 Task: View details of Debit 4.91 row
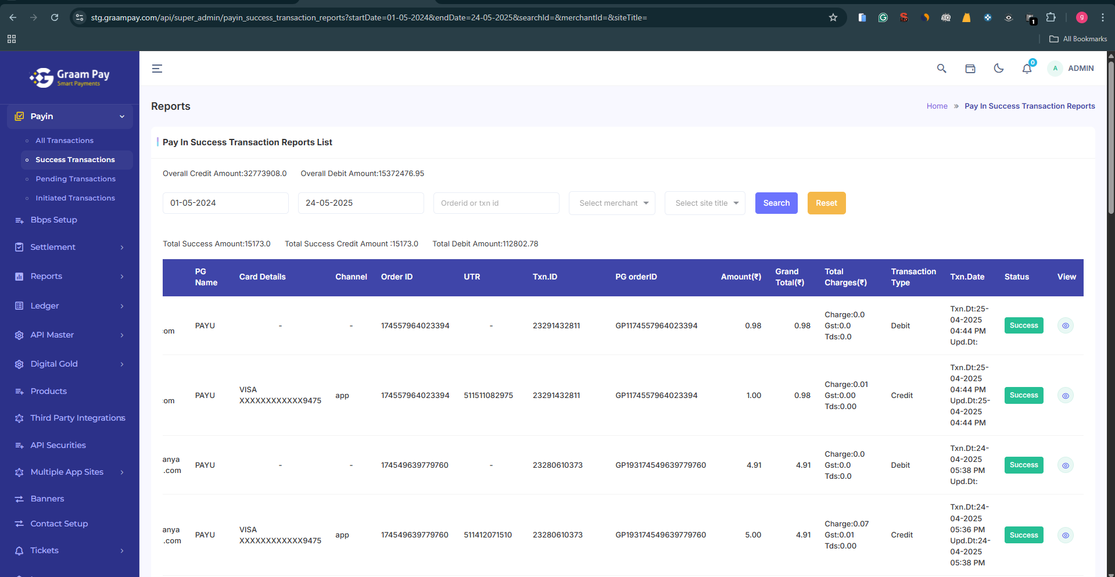point(1066,465)
